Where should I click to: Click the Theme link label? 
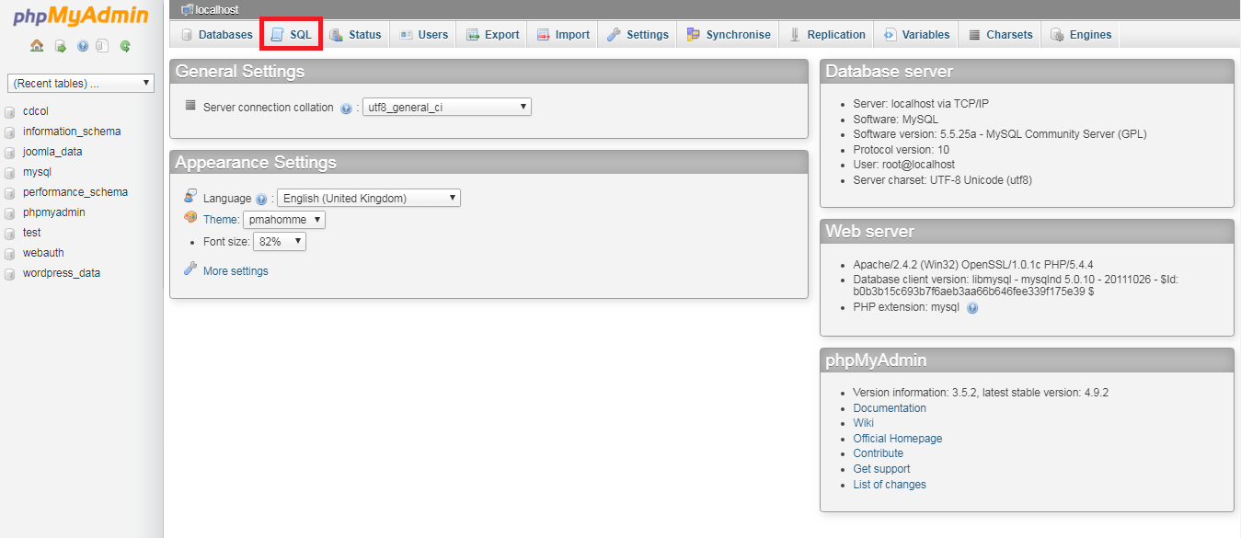220,220
